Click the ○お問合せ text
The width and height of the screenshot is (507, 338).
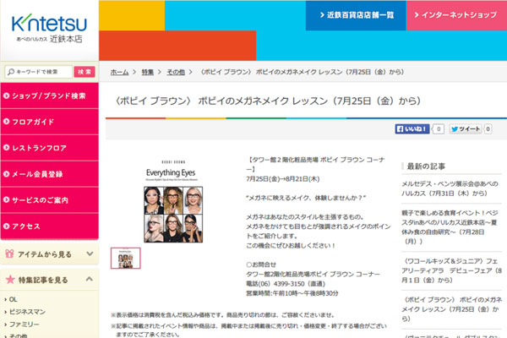click(x=261, y=264)
